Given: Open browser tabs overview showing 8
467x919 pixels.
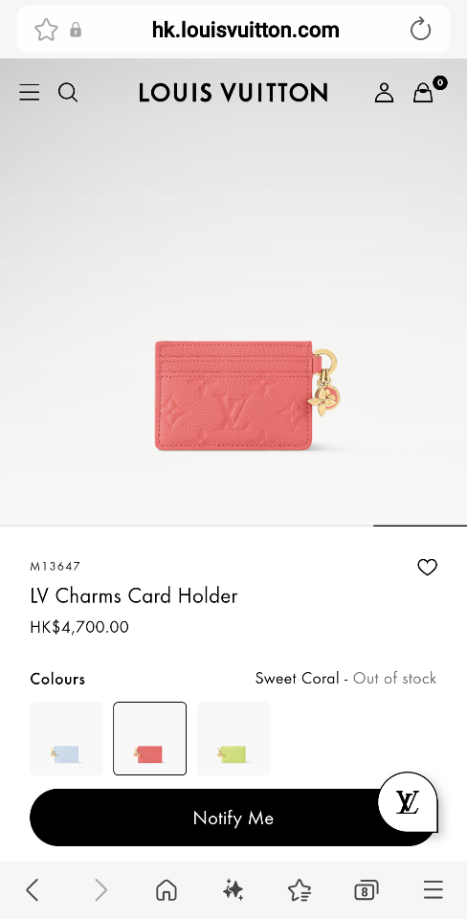Looking at the screenshot, I should [x=367, y=891].
